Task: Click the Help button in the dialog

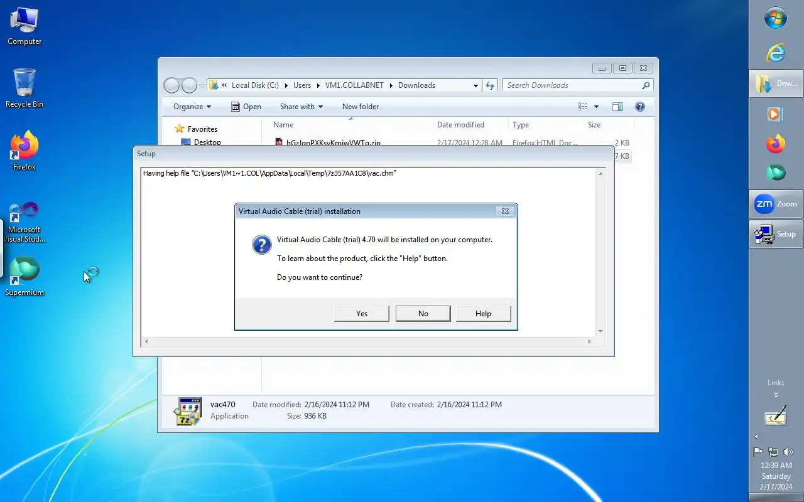Action: [483, 313]
